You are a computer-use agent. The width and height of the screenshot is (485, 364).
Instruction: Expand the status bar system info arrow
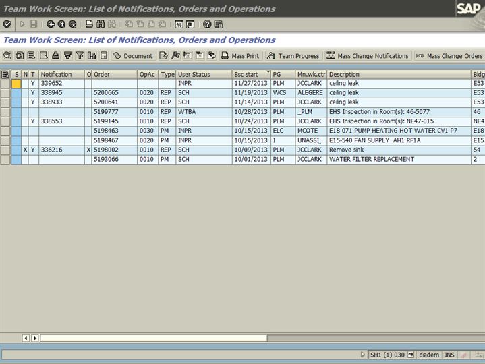pyautogui.click(x=363, y=355)
